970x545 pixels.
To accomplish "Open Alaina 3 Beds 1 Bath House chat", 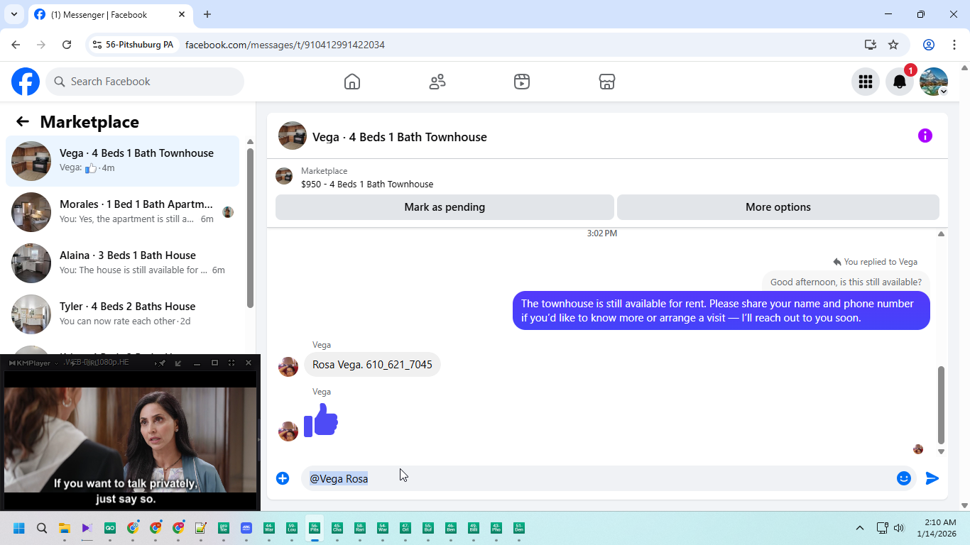I will click(x=123, y=263).
